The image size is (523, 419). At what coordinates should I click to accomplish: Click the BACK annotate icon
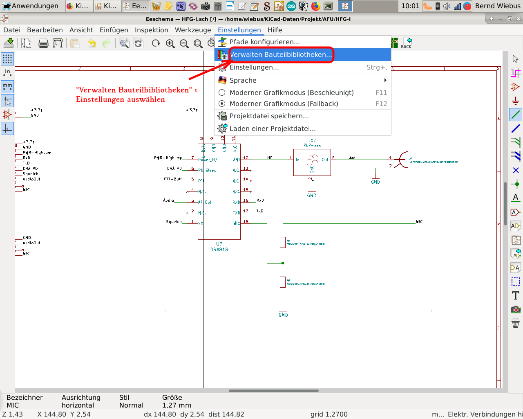point(407,43)
